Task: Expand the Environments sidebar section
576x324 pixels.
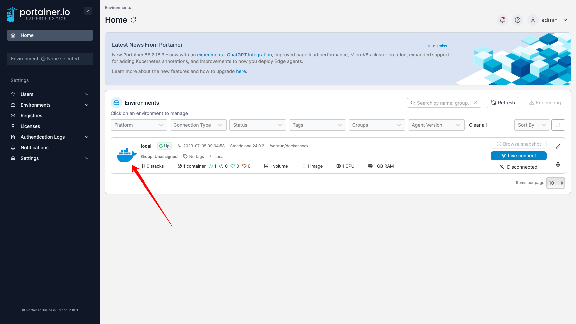Action: (87, 105)
